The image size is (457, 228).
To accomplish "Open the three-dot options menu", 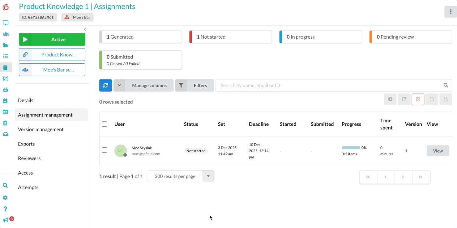I will click(451, 12).
